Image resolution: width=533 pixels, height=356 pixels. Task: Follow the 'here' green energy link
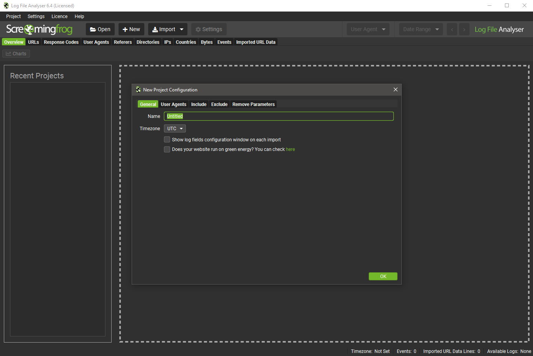[290, 149]
